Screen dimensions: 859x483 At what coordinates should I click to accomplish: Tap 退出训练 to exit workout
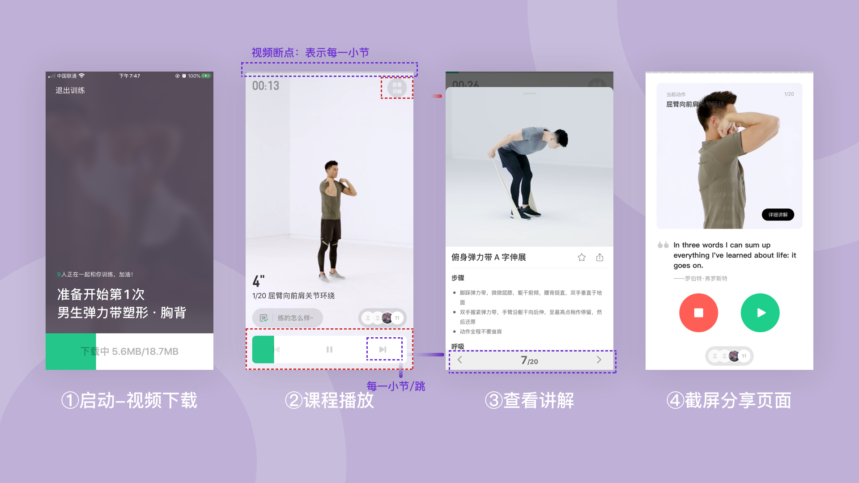70,90
